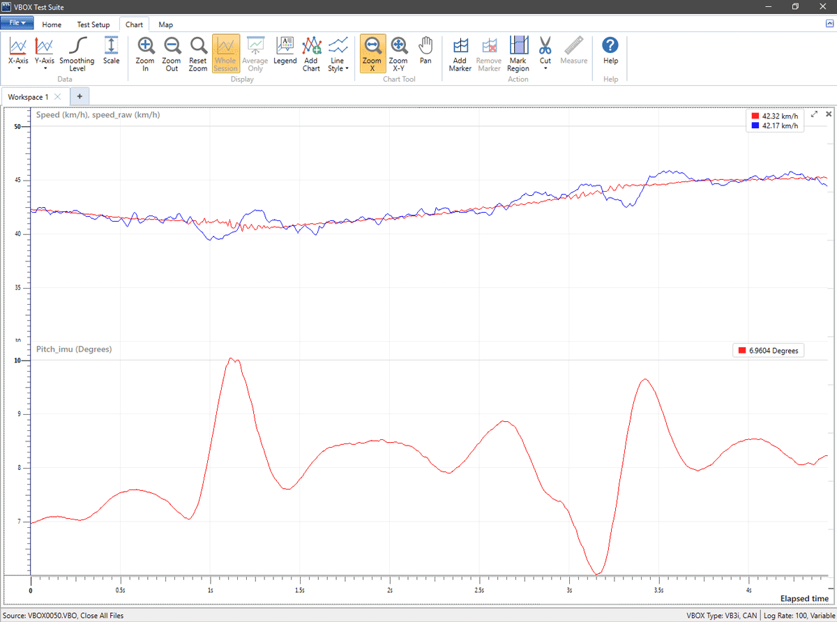Open the Test Setup tab

click(x=93, y=24)
